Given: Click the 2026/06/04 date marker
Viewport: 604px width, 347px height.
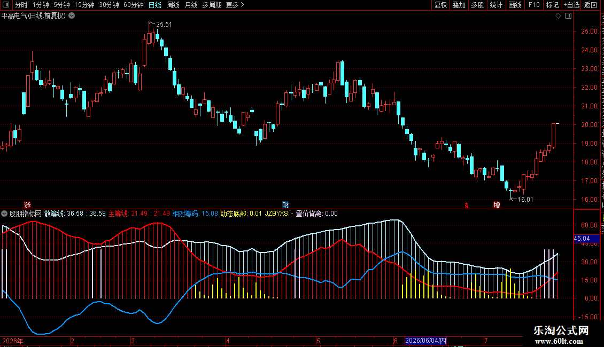Looking at the screenshot, I should 425,341.
